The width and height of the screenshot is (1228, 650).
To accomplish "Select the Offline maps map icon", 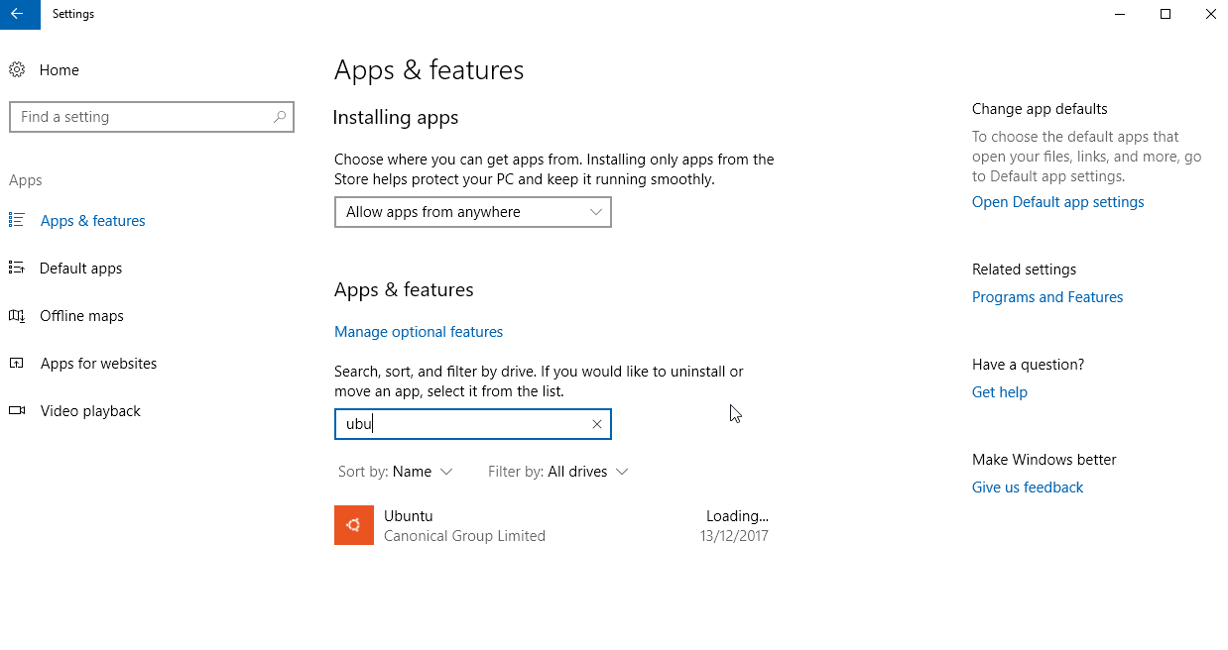I will (16, 316).
